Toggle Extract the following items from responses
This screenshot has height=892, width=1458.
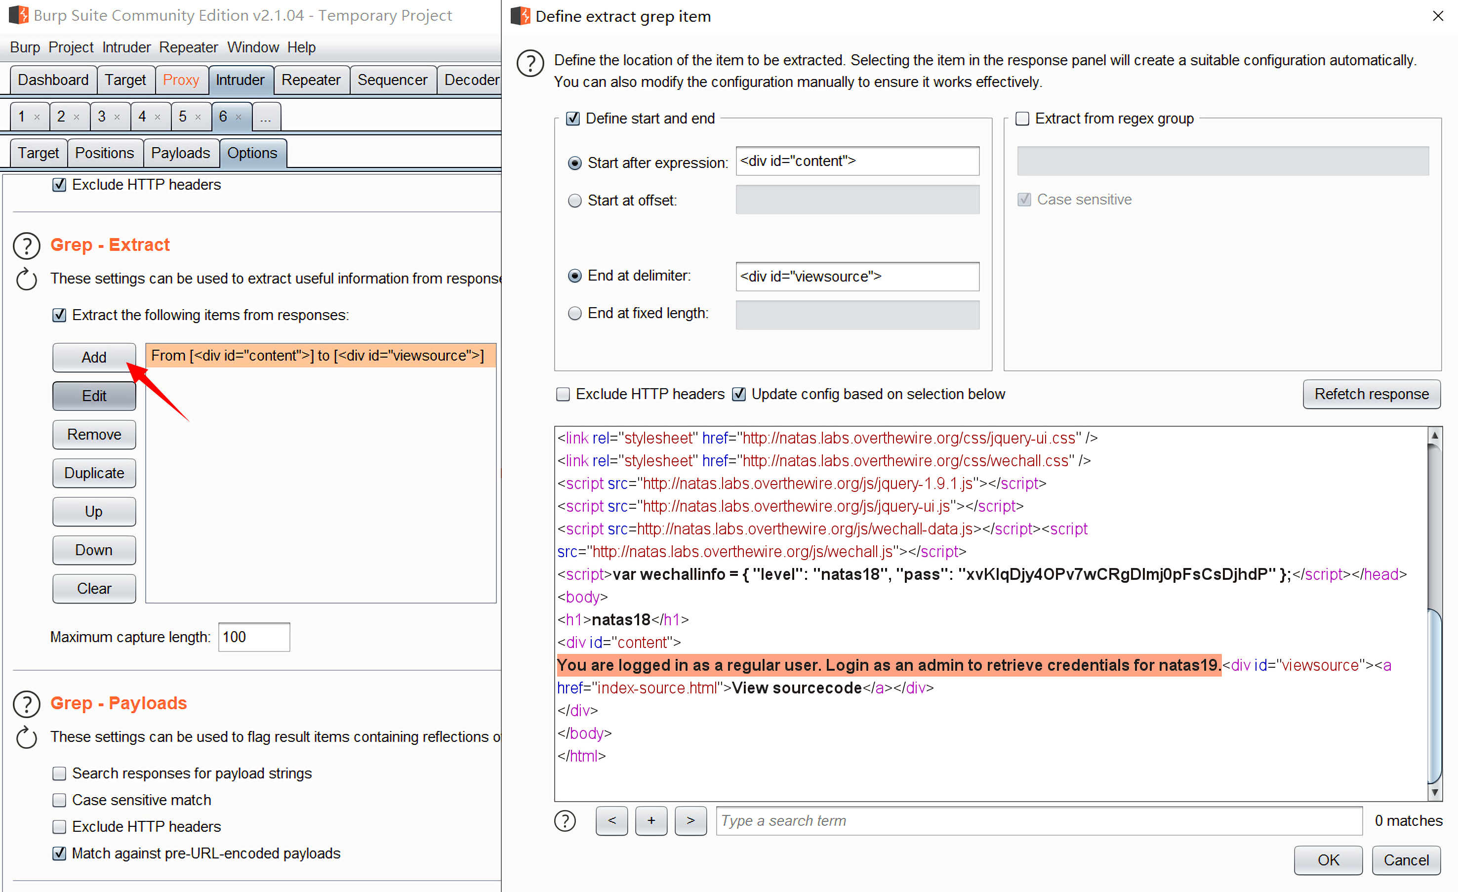coord(59,315)
